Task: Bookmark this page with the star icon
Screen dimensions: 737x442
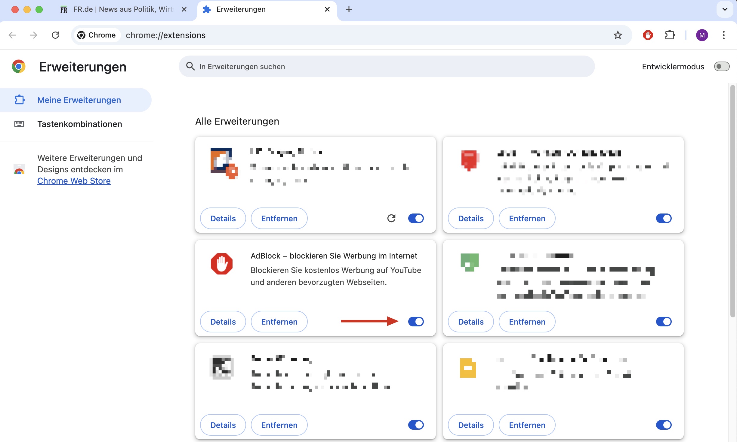Action: coord(618,35)
